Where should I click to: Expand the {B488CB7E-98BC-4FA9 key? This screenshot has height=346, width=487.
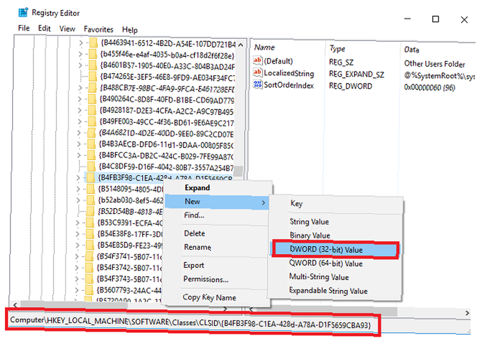tap(80, 88)
